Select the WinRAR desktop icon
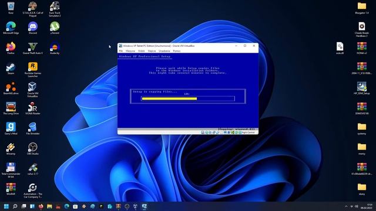376x211 pixels. [11, 189]
